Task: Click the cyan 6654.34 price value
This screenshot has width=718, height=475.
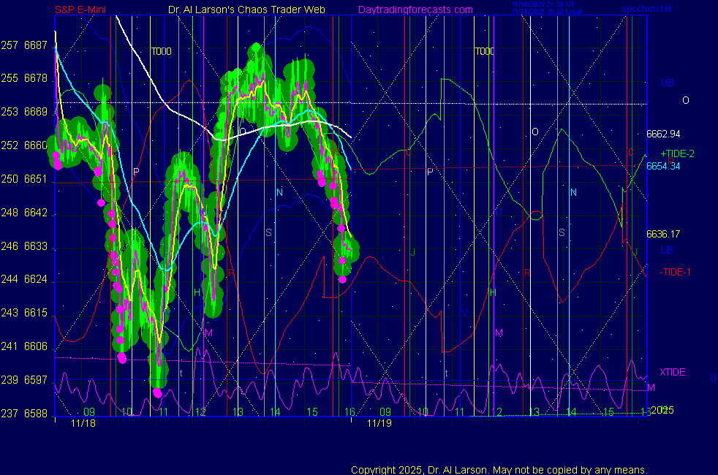Action: 663,166
